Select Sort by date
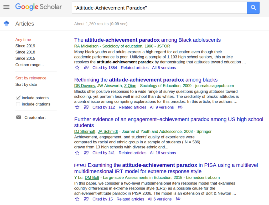Viewport: 269px width, 205px height. (26, 85)
